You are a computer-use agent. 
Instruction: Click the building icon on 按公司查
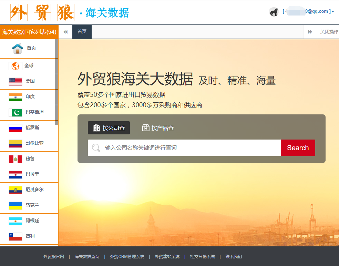coord(96,128)
